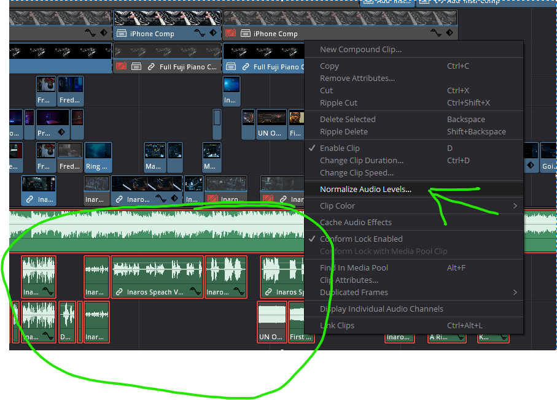The height and width of the screenshot is (400, 557).
Task: Click keyframe diamond on the middle iPhone Comp clip
Action: (x=213, y=33)
